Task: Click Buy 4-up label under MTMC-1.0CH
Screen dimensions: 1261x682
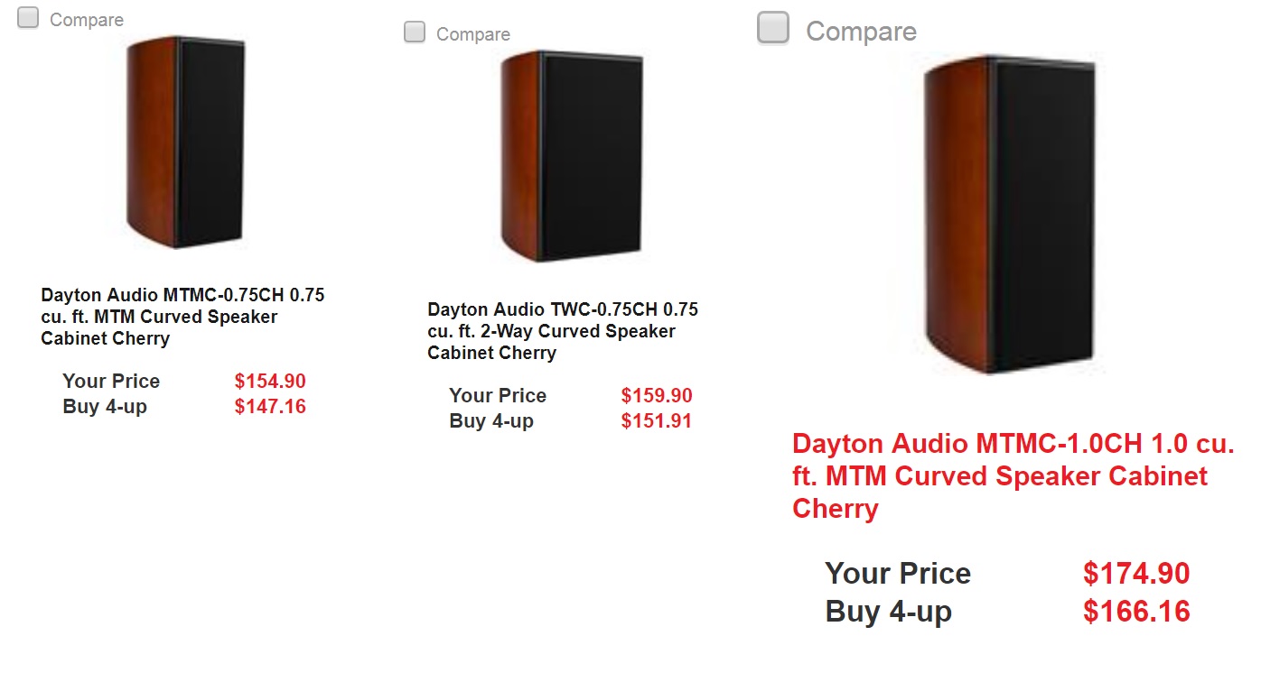Action: coord(888,613)
